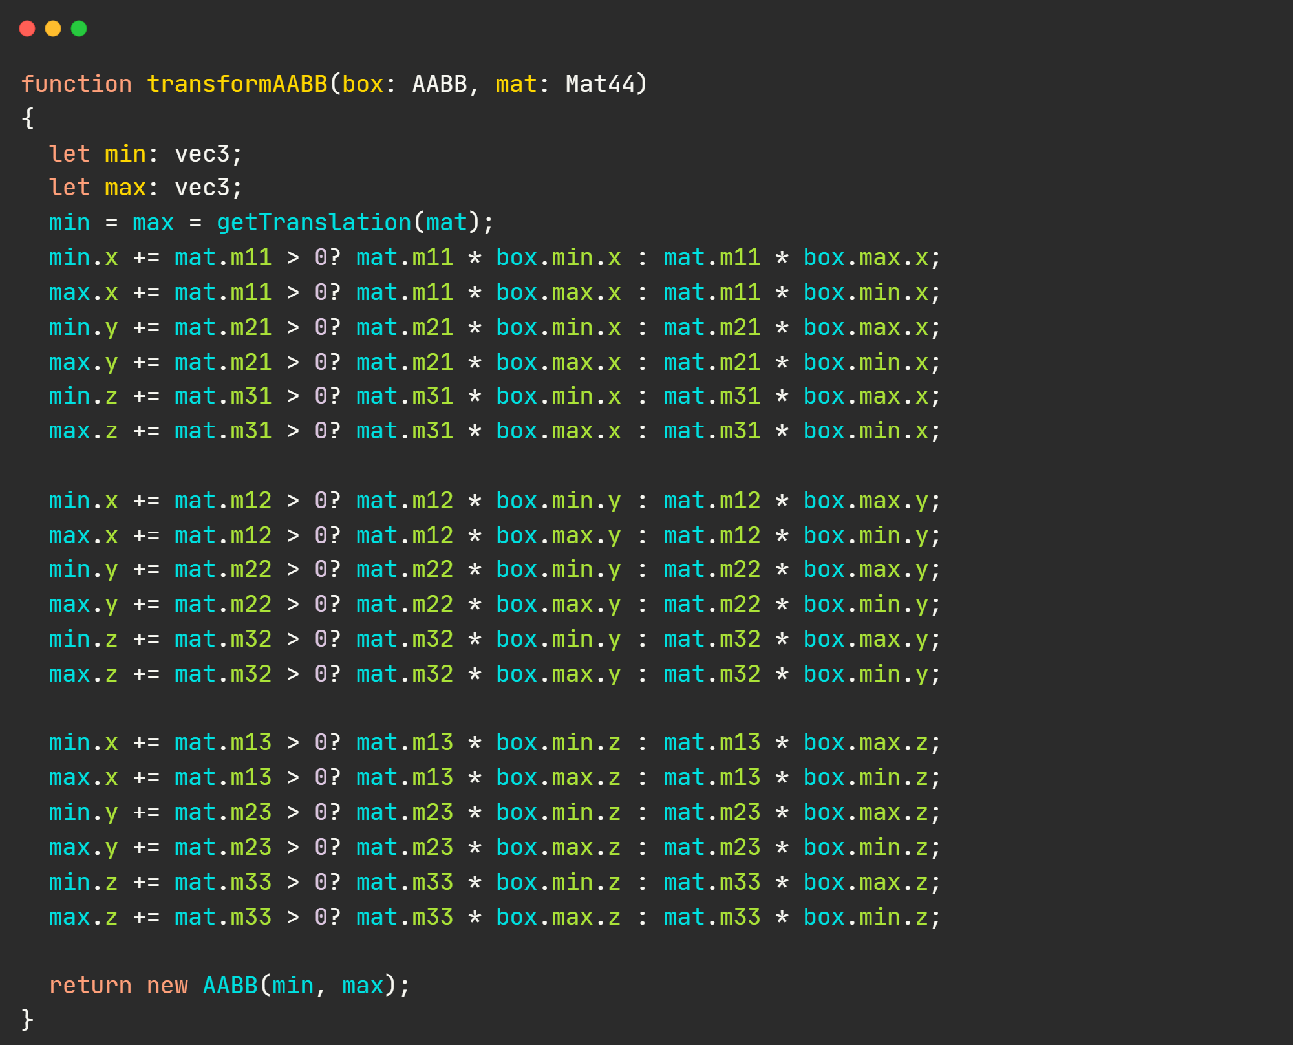Viewport: 1293px width, 1045px height.
Task: Click line starting 'max.y += mat.m22'
Action: tap(495, 604)
